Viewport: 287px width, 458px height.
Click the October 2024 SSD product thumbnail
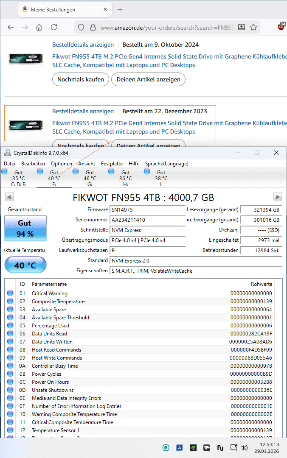(25, 59)
